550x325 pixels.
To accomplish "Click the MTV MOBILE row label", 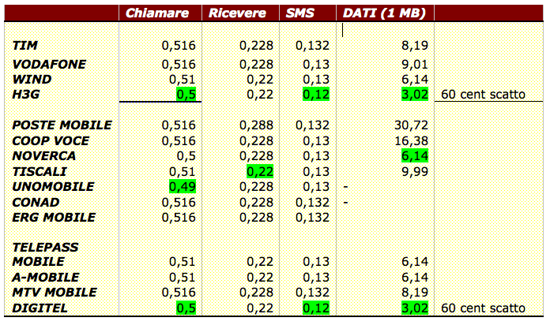I will click(x=54, y=293).
